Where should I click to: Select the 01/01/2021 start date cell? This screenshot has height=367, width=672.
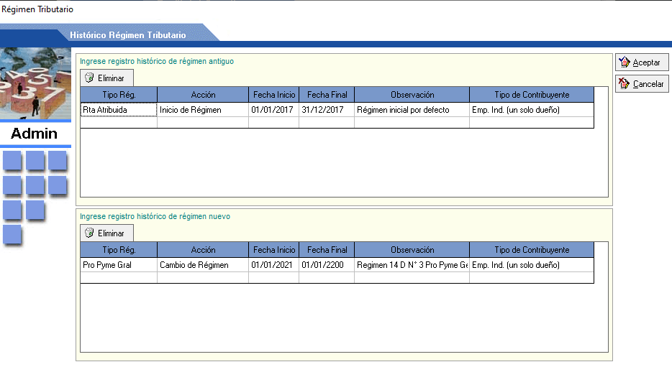[274, 265]
